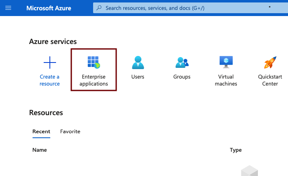
Task: Click the Type column header
Action: 236,150
